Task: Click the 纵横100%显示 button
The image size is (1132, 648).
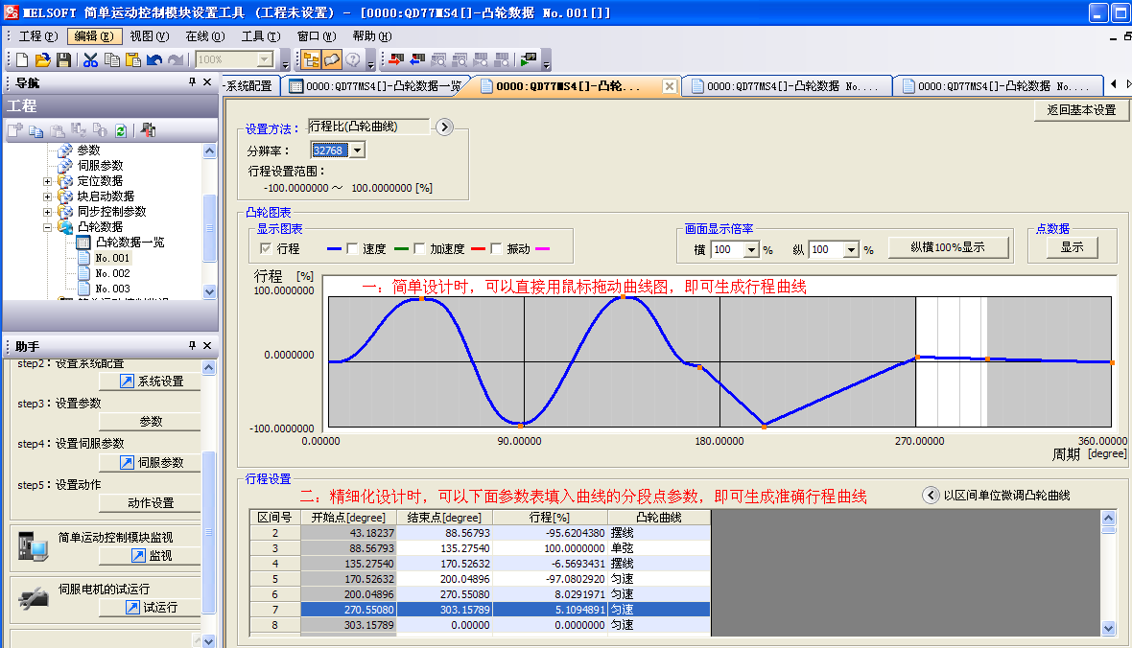Action: [948, 247]
